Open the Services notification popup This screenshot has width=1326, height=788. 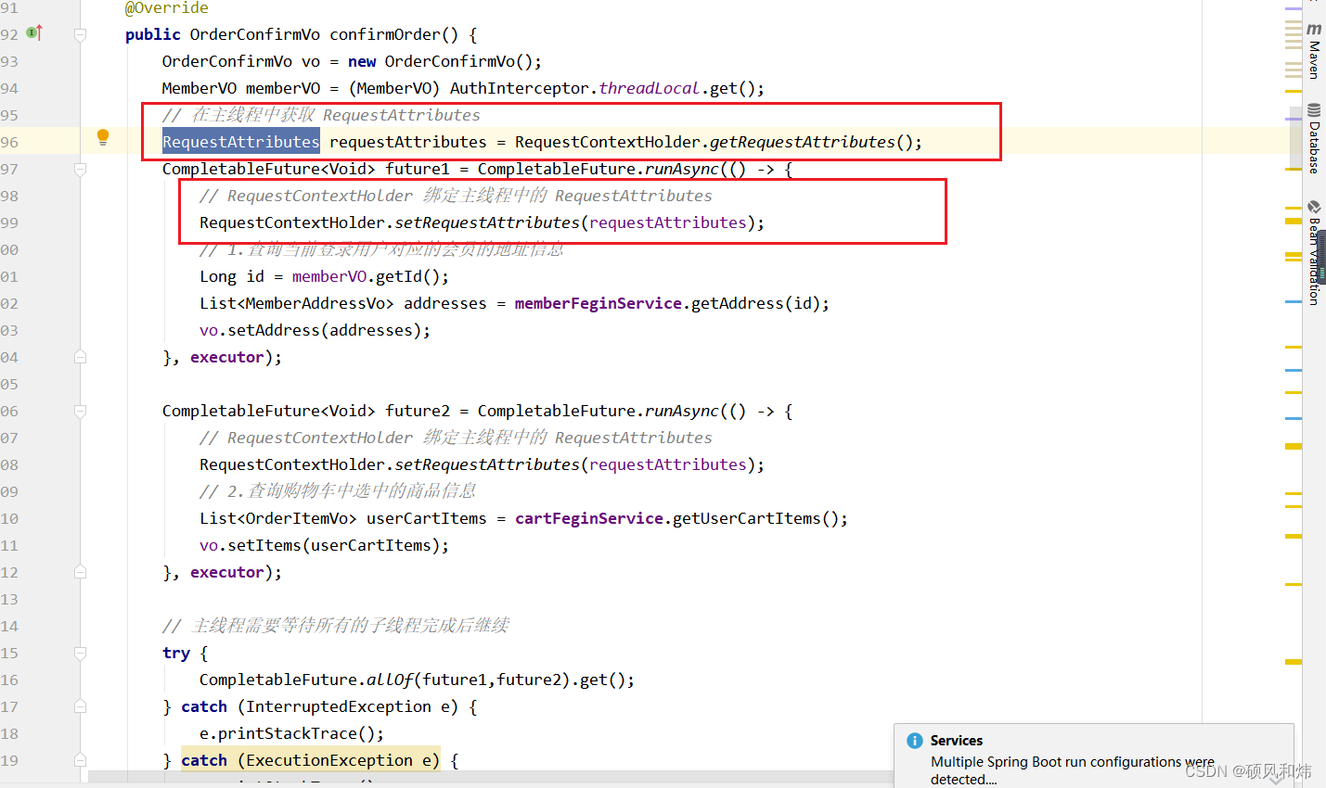pos(1094,756)
